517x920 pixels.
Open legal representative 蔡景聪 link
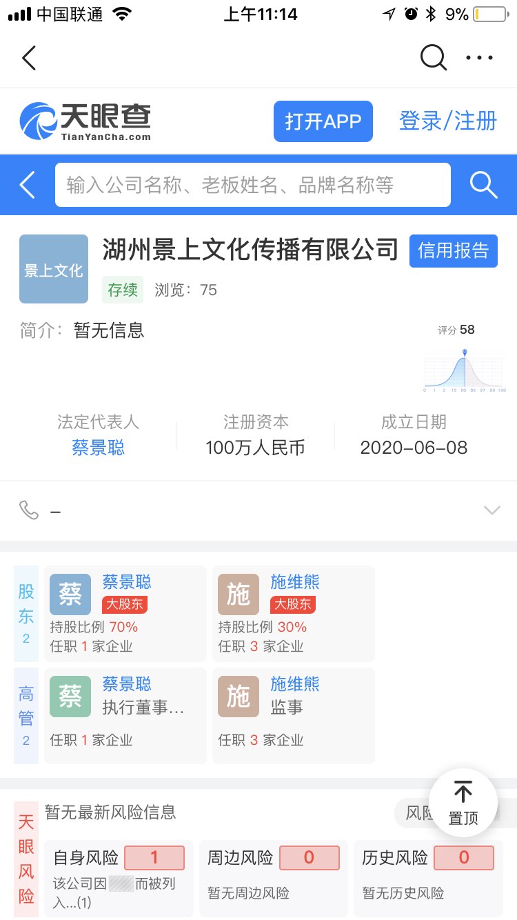point(98,448)
